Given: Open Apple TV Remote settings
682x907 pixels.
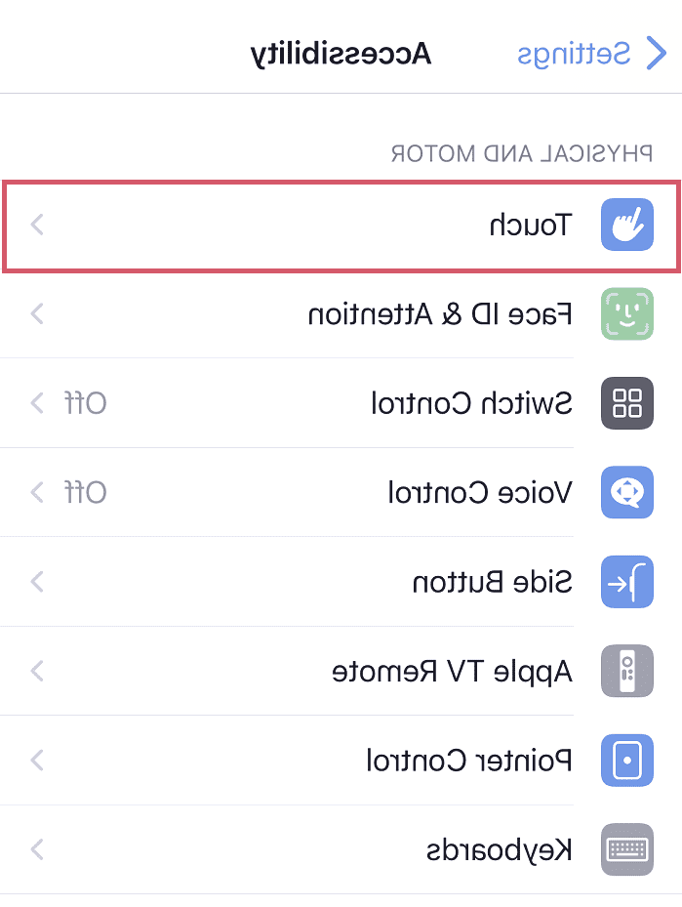Looking at the screenshot, I should click(341, 671).
